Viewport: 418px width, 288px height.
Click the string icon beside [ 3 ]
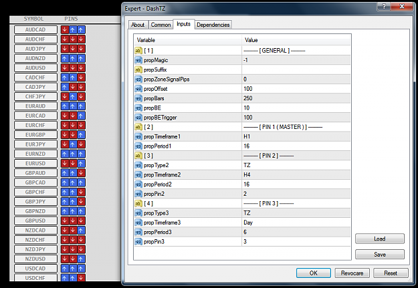click(x=138, y=156)
